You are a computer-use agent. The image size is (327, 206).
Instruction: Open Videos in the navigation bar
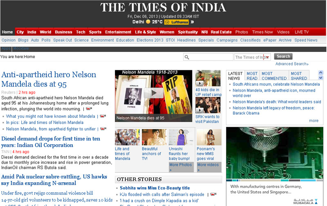pos(283,32)
